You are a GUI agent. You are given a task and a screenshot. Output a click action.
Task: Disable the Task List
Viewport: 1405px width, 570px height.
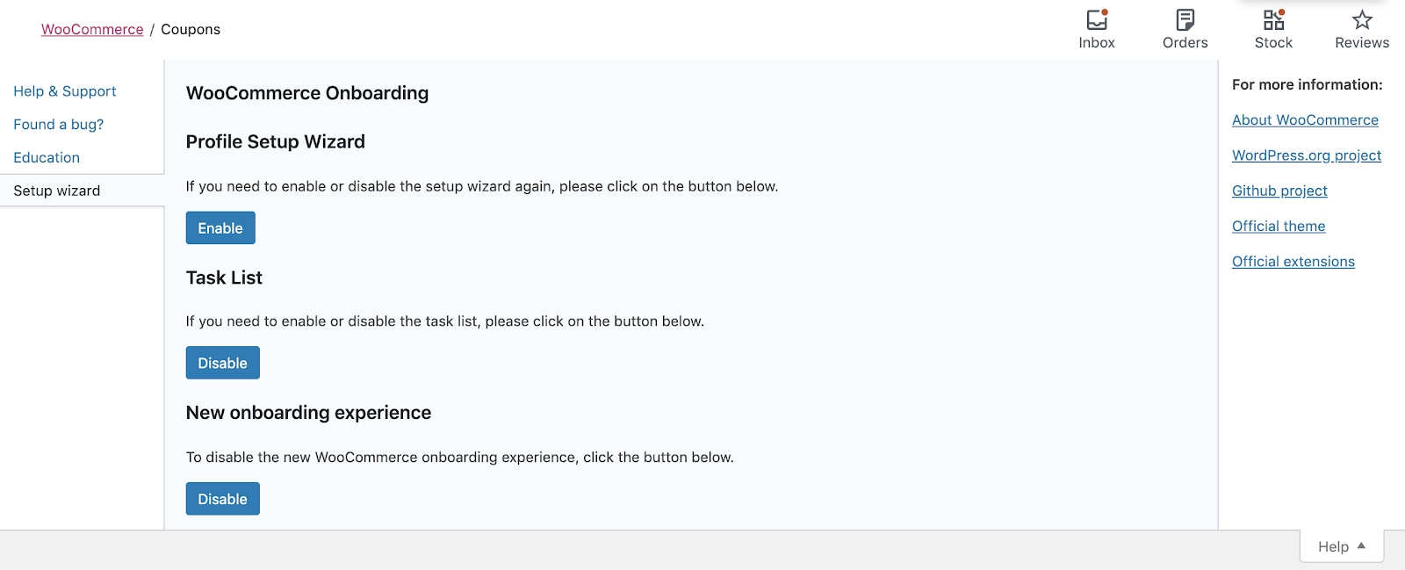click(223, 363)
